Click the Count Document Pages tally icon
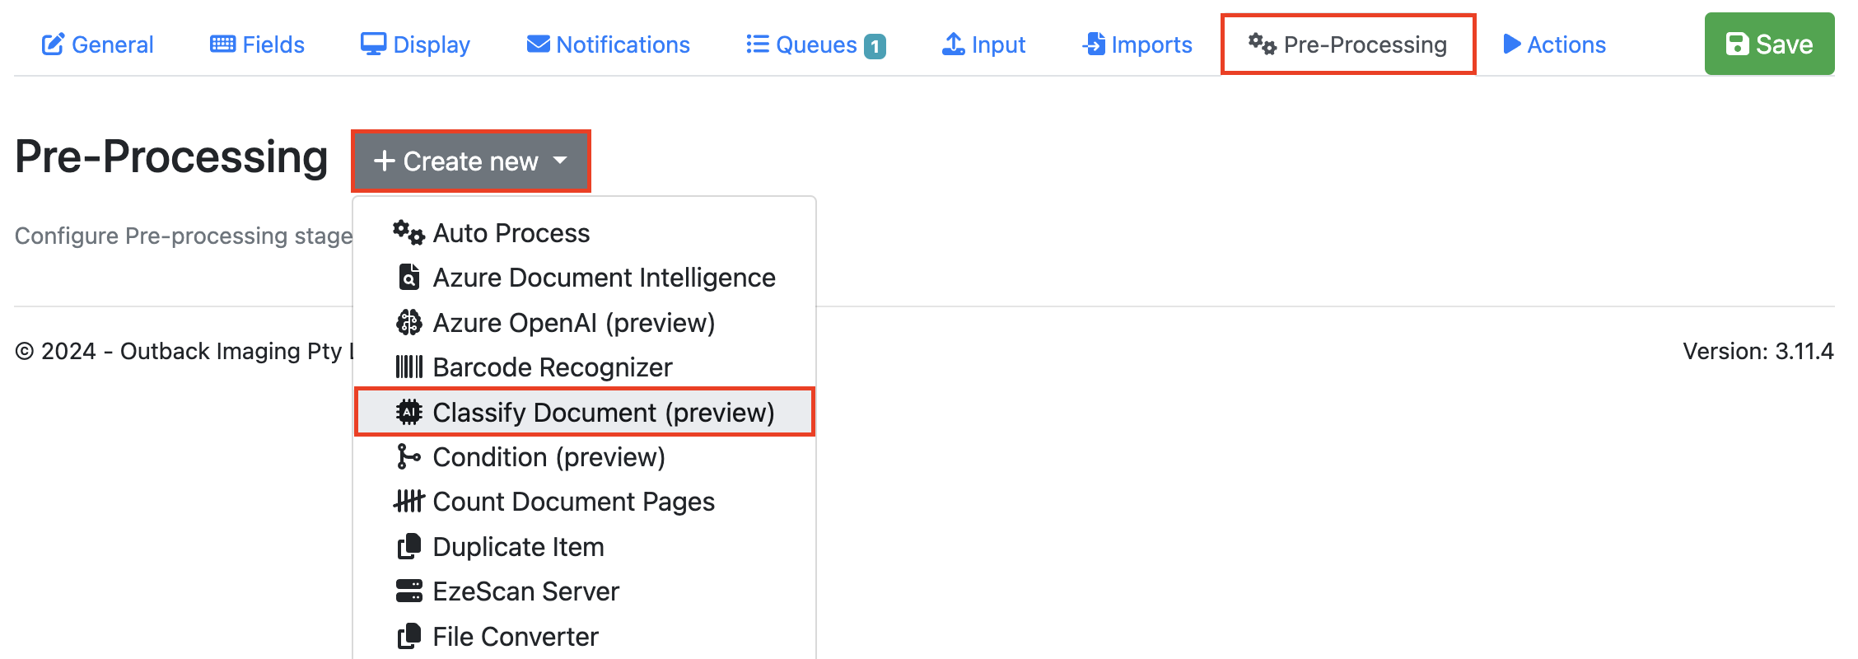 point(408,501)
